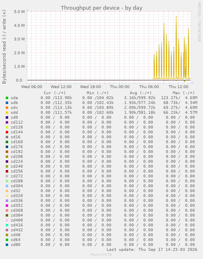Click the zd128 device label
203x259 pixels.
point(17,127)
